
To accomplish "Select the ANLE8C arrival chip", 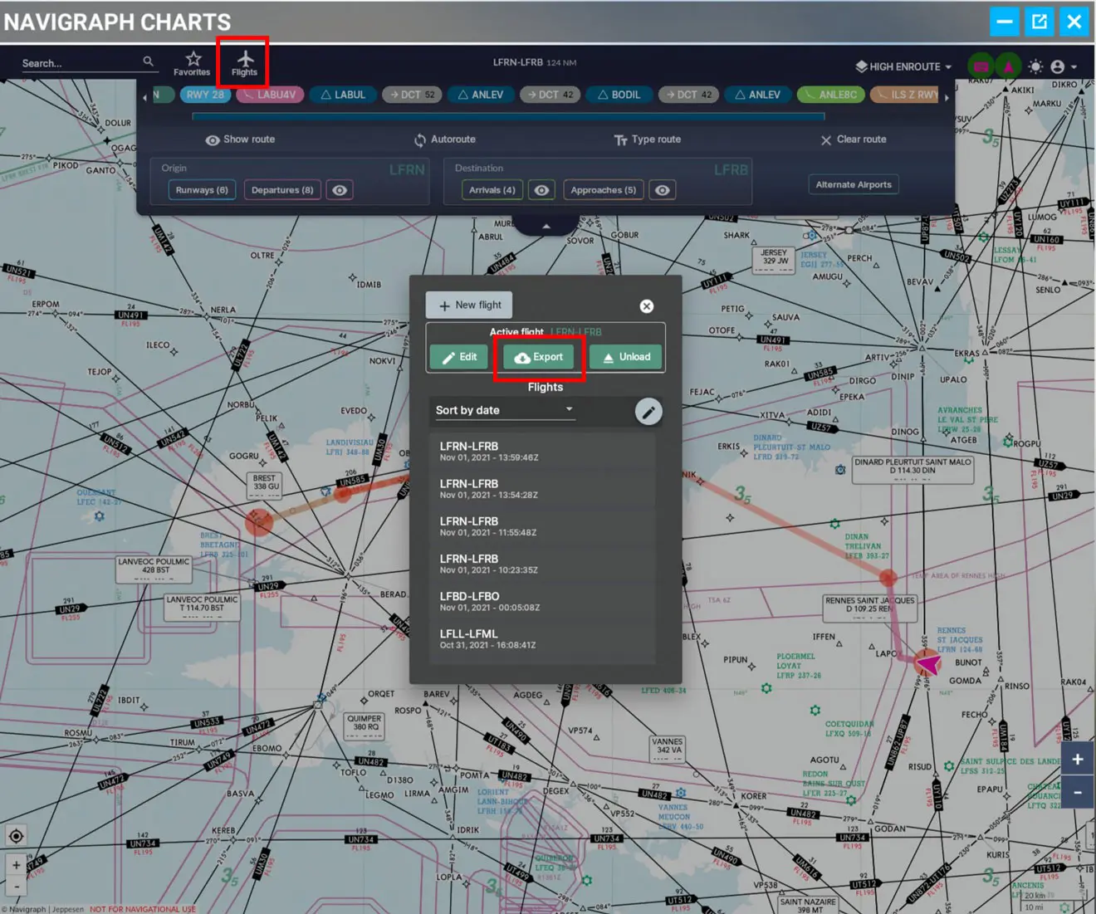I will click(x=830, y=95).
